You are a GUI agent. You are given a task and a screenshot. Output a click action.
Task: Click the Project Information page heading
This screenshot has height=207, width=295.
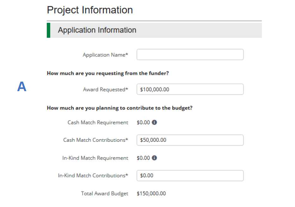click(90, 10)
